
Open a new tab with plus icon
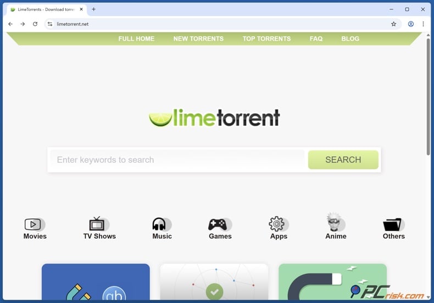(x=93, y=9)
